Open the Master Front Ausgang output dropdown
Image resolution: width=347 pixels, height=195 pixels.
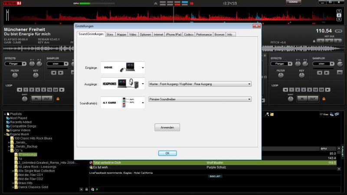coord(200,84)
